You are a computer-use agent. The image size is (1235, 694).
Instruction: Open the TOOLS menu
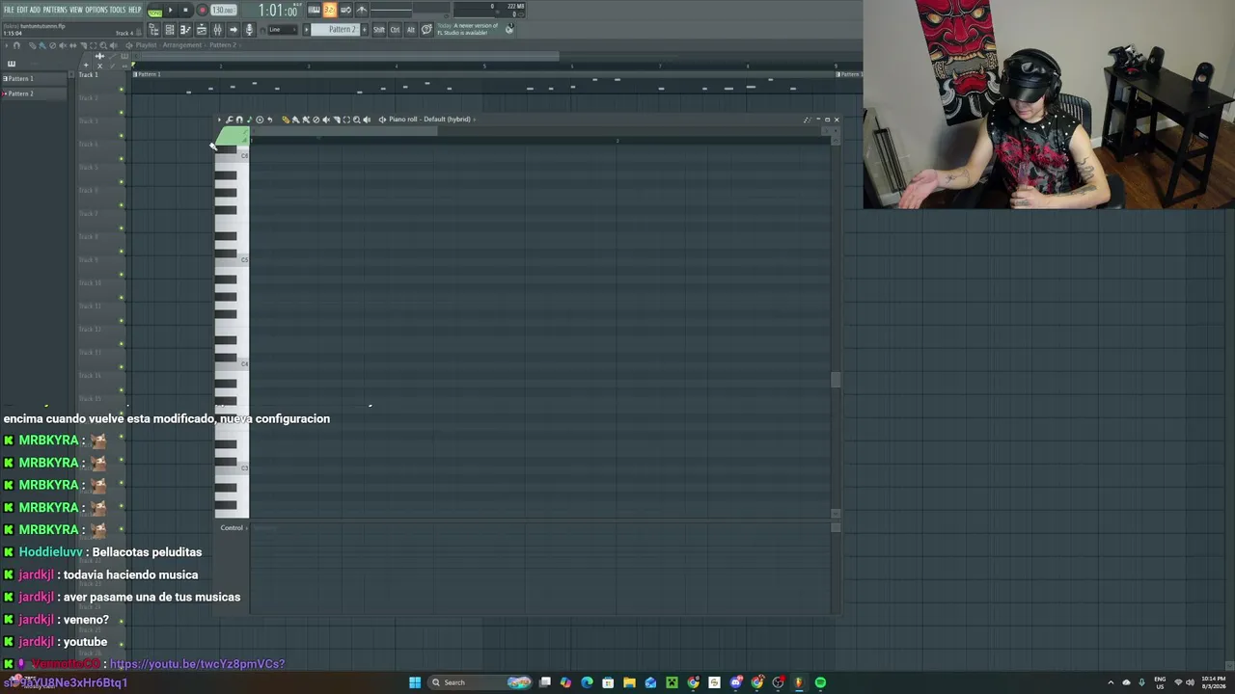118,10
